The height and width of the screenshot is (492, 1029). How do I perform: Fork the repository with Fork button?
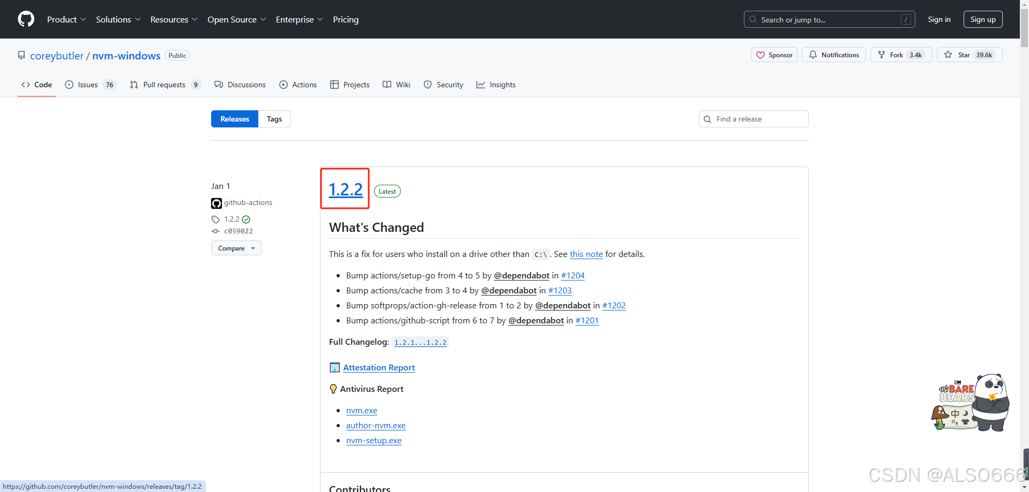pyautogui.click(x=901, y=55)
